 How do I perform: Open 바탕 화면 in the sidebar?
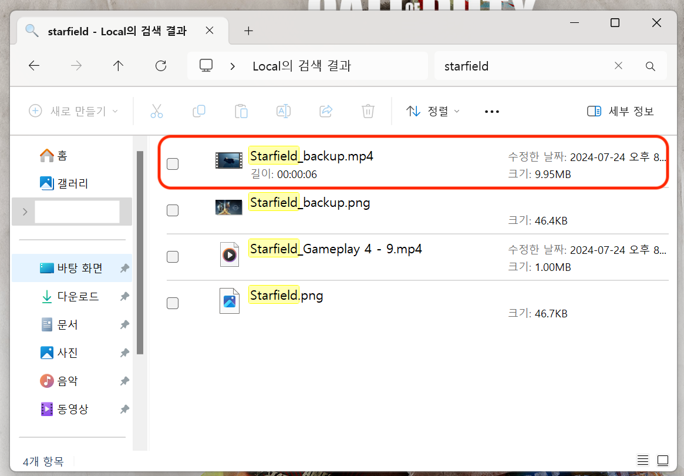72,268
